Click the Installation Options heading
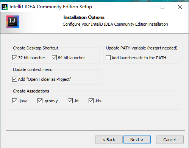The height and width of the screenshot is (148, 189). [84, 17]
